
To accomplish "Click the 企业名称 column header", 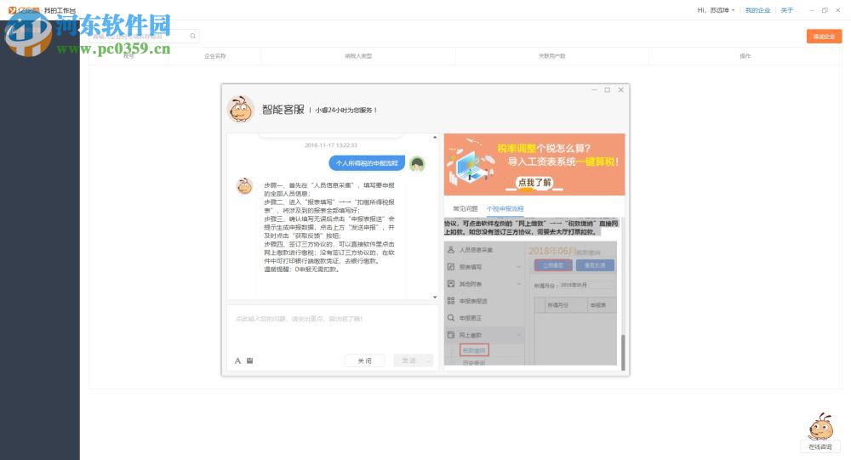I will point(215,56).
